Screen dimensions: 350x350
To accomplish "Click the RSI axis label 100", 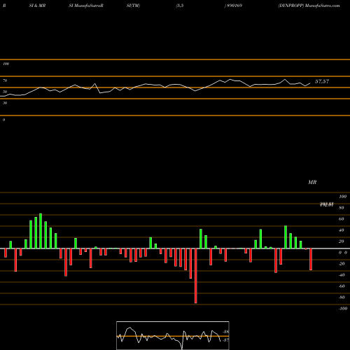I will [6, 64].
